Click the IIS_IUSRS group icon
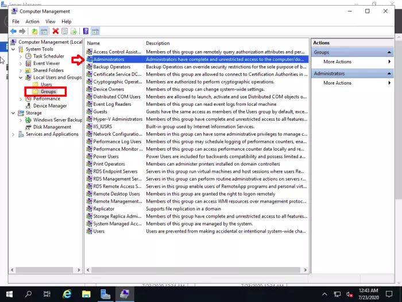 (x=89, y=127)
